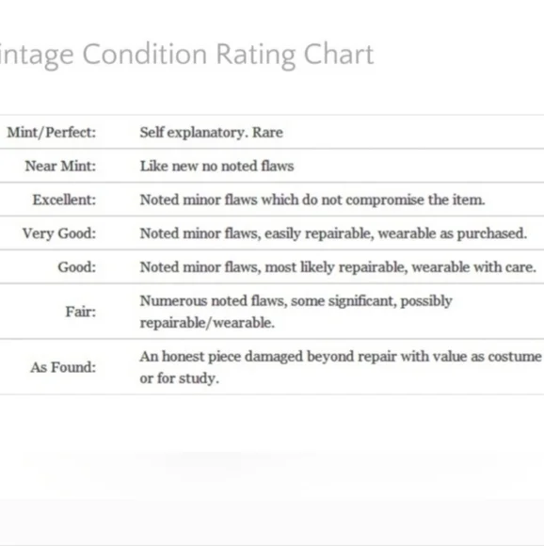Image resolution: width=544 pixels, height=546 pixels.
Task: Select the Very Good rating label
Action: (x=59, y=233)
